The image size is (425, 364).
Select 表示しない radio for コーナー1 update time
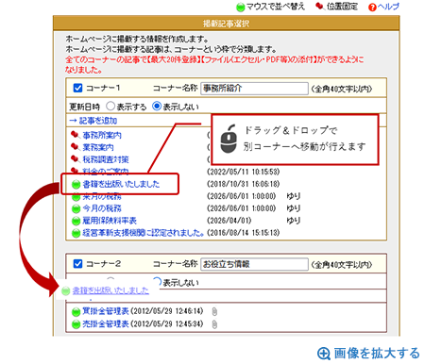pyautogui.click(x=157, y=106)
